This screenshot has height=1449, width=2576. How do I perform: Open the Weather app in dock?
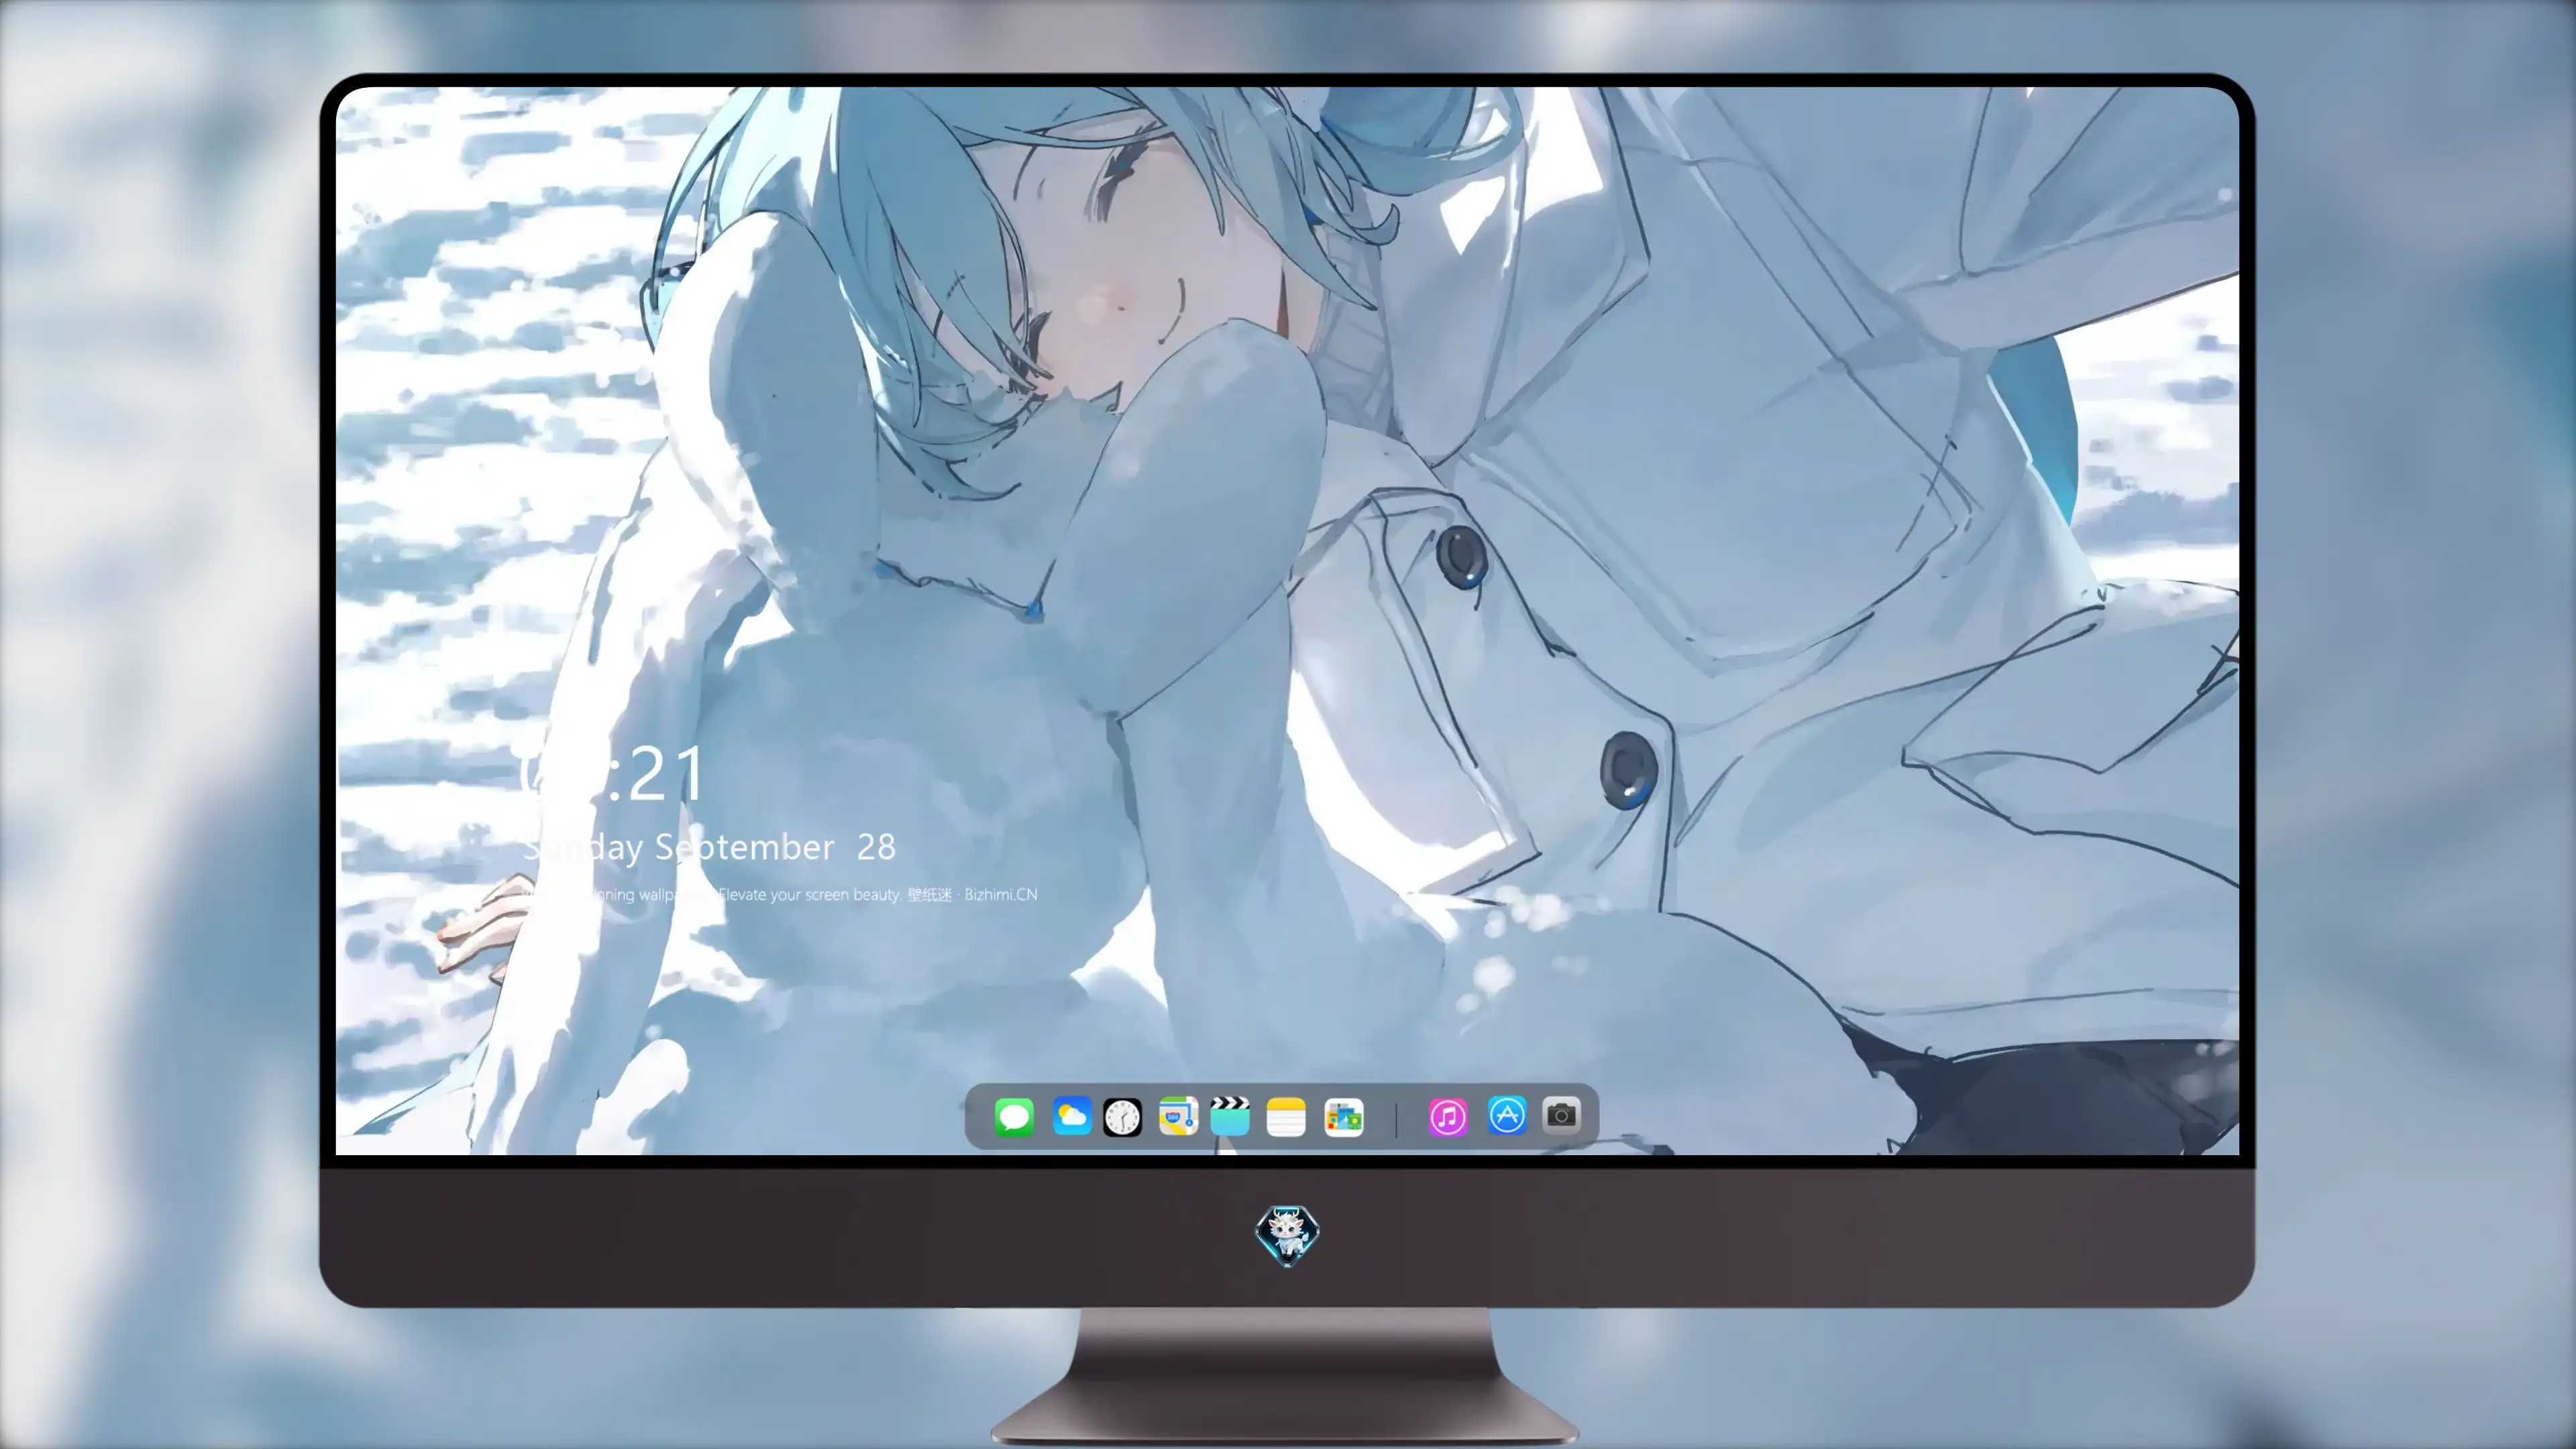click(x=1072, y=1116)
